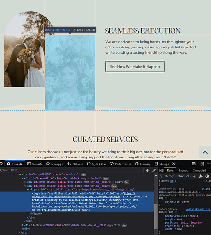This screenshot has width=211, height=235.
Task: Show more DevTools tabs chevron
Action: (x=174, y=164)
